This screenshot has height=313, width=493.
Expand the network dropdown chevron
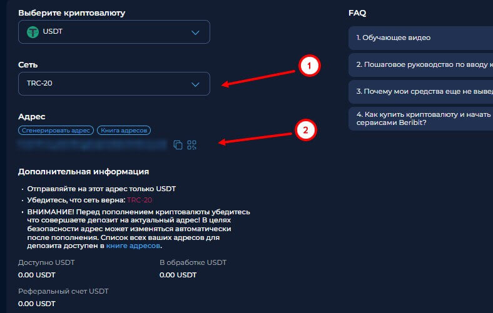195,84
